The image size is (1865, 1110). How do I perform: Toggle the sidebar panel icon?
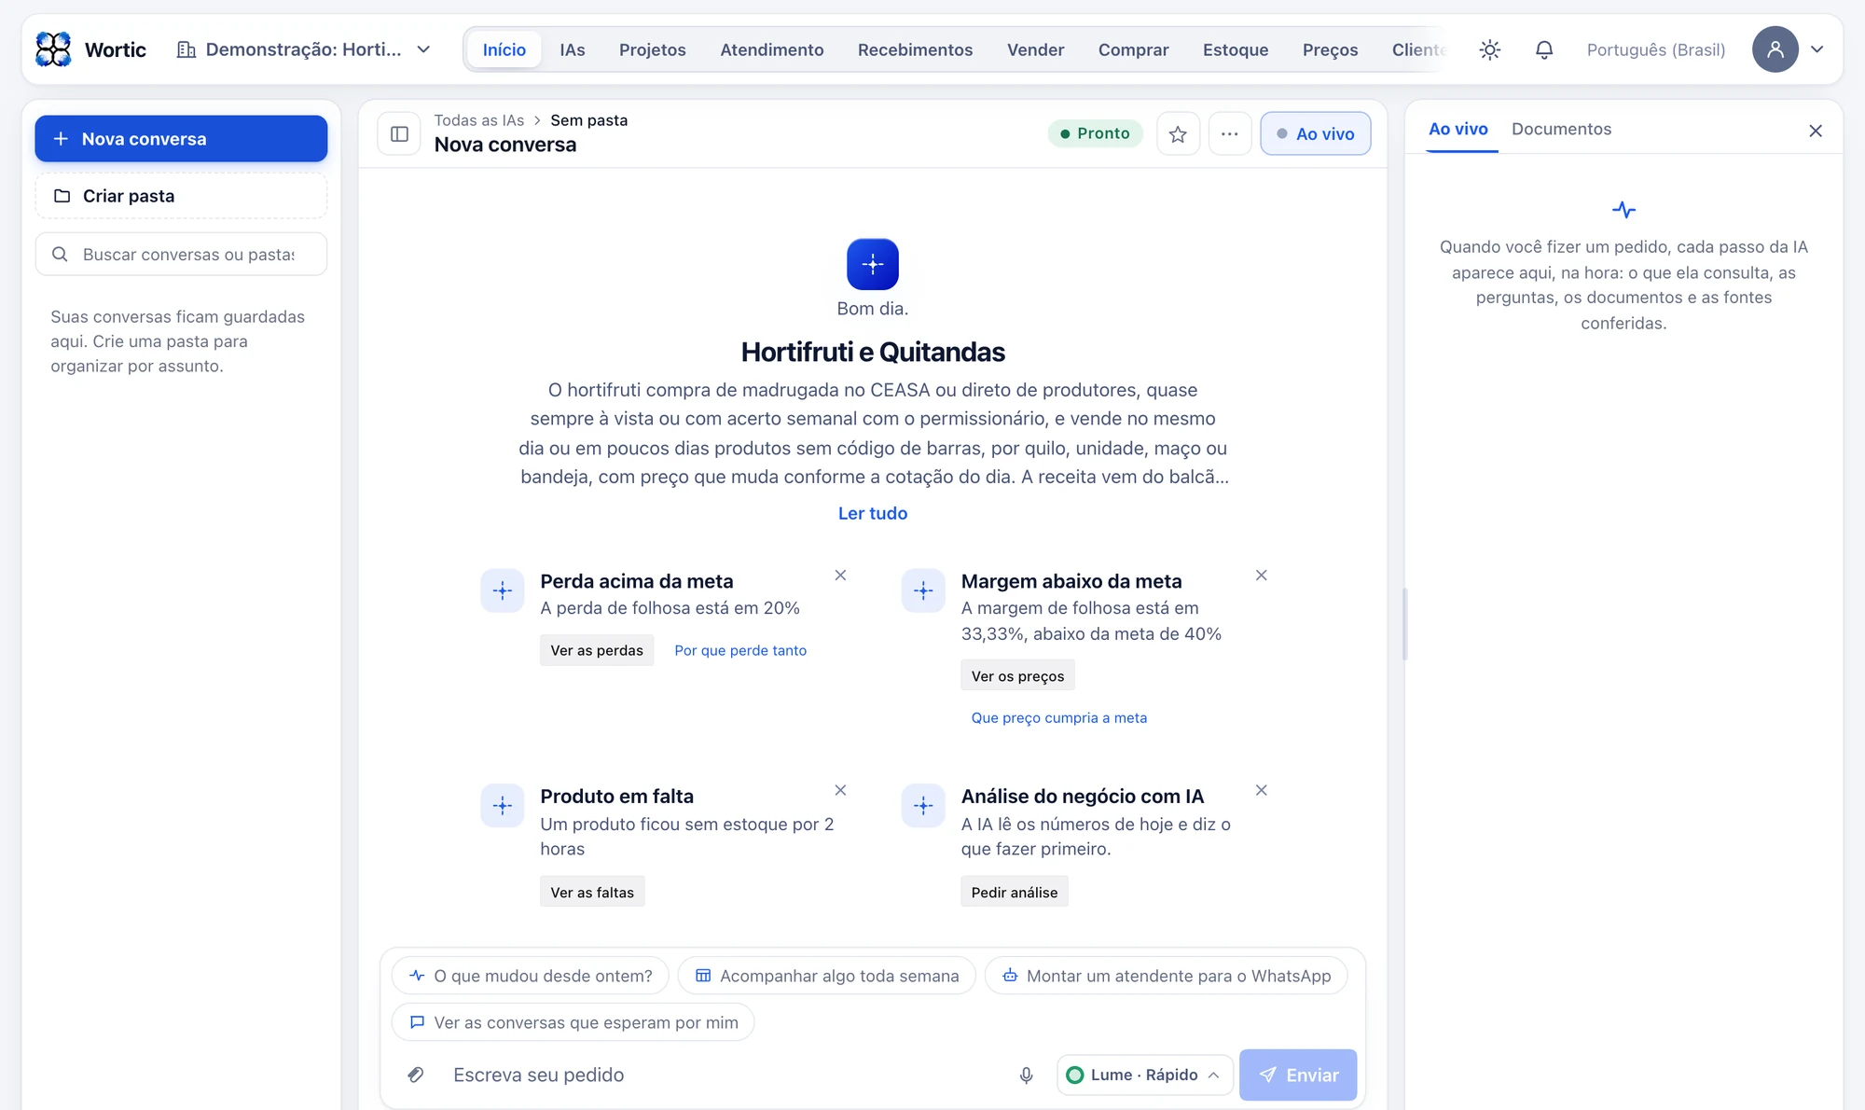[x=399, y=134]
